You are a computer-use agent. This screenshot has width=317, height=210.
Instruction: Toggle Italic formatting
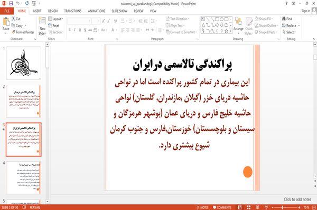coord(74,30)
